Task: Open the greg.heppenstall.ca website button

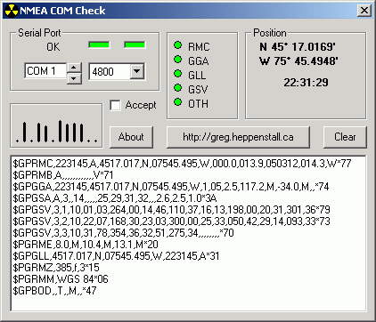Action: point(238,137)
